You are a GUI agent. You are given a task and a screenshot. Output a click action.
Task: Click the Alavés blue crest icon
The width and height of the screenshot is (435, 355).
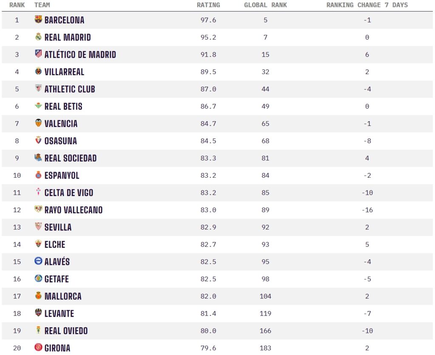[38, 261]
